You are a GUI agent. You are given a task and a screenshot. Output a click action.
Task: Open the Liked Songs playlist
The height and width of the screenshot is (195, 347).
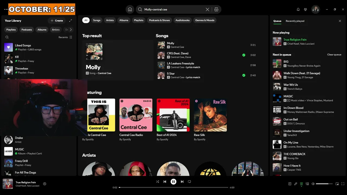point(39,47)
